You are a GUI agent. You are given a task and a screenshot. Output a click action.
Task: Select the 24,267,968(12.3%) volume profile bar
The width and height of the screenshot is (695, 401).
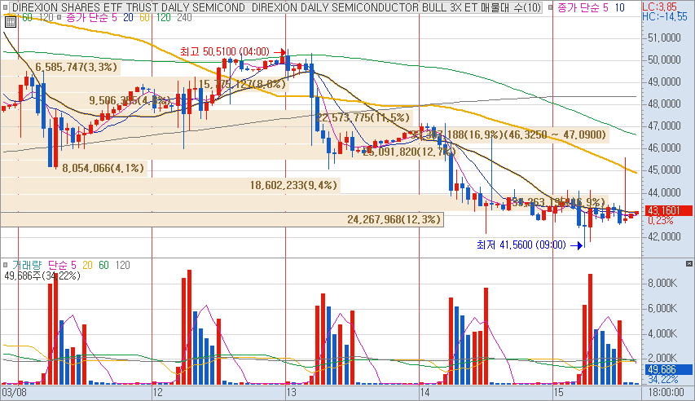point(222,219)
